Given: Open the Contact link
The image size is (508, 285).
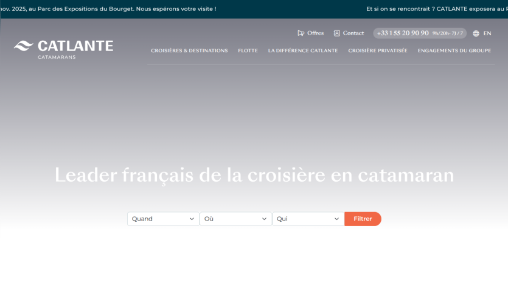Looking at the screenshot, I should tap(353, 33).
